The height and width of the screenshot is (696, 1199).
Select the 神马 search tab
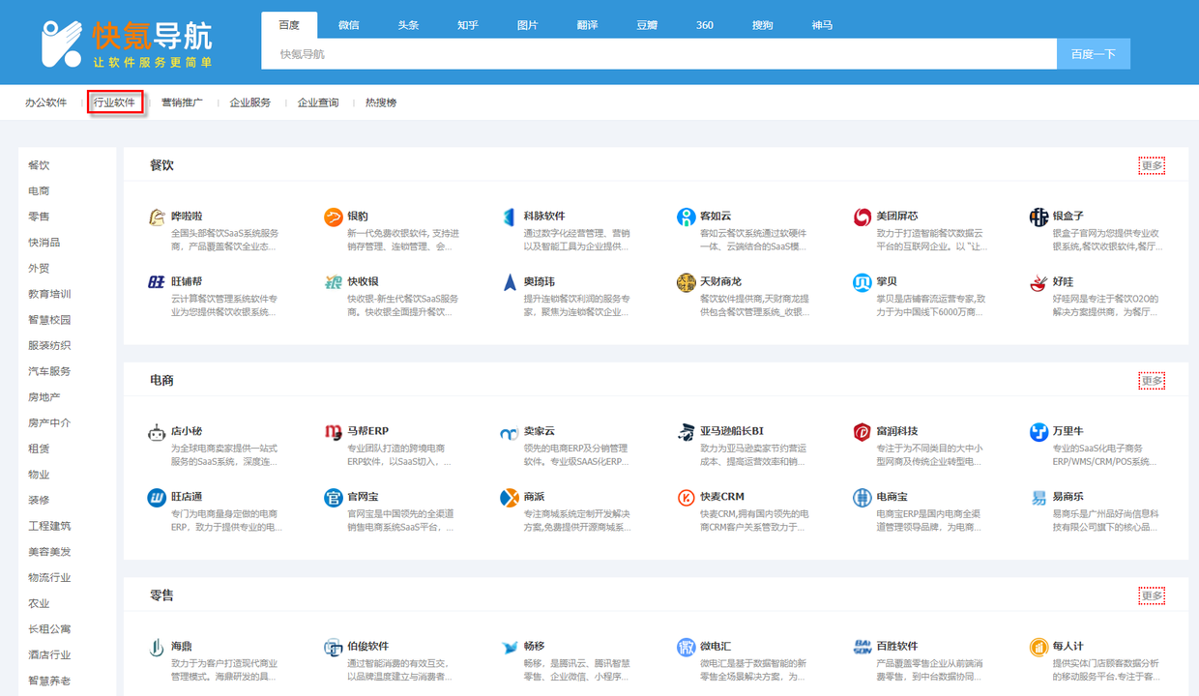[x=822, y=25]
